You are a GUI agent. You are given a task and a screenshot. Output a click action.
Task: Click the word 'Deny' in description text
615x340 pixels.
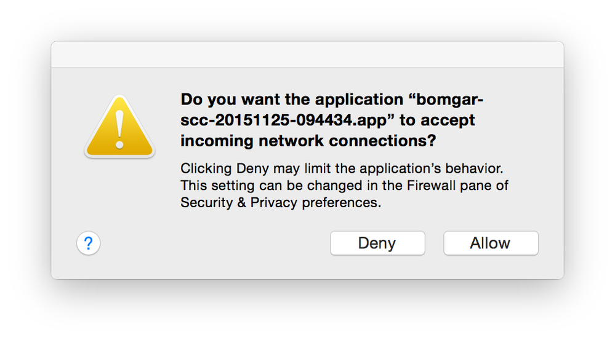pos(252,168)
